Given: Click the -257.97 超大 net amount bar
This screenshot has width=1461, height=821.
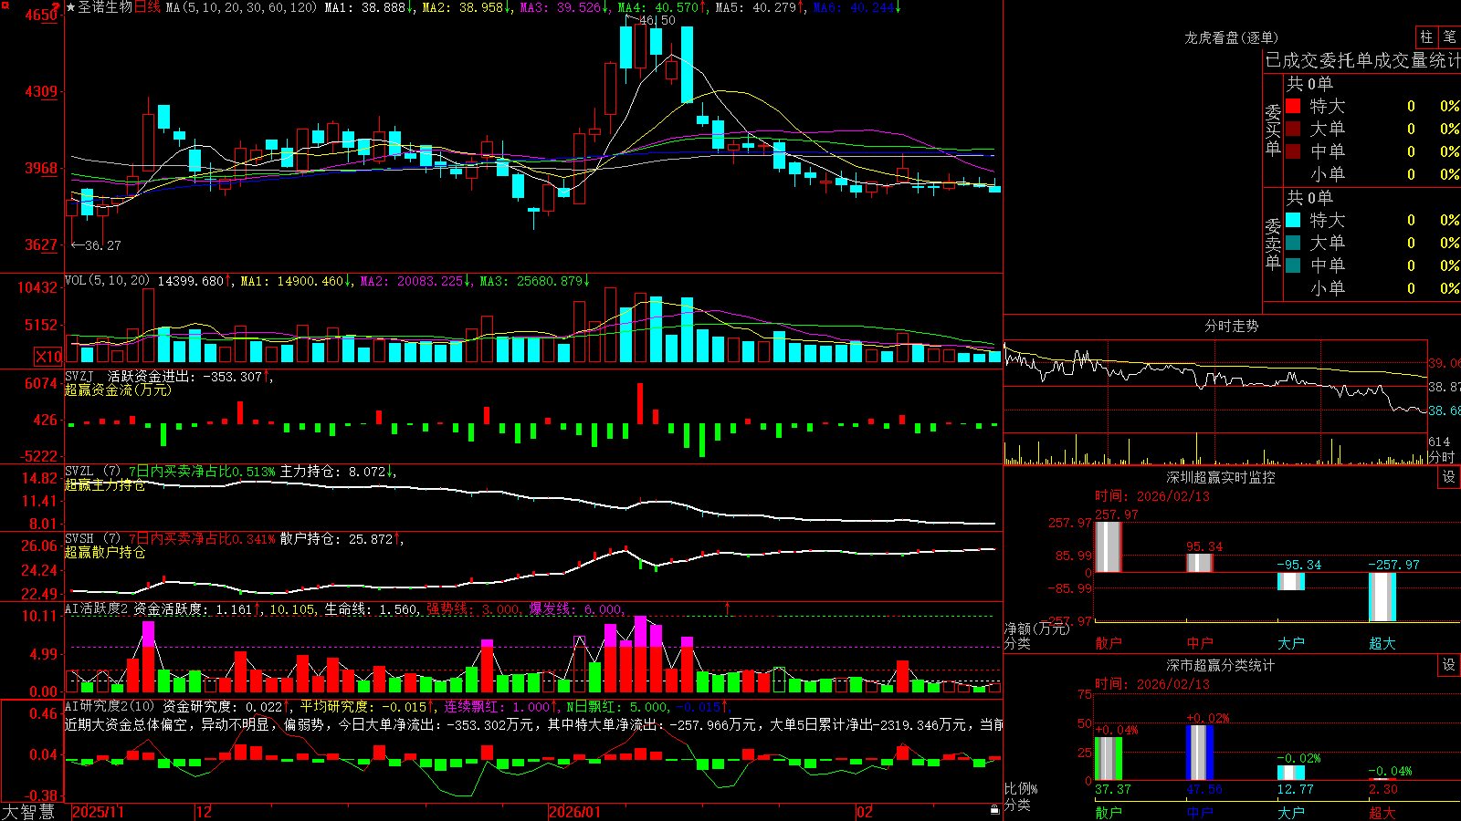Looking at the screenshot, I should pyautogui.click(x=1382, y=598).
